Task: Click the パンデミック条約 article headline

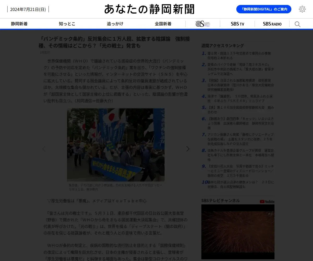Action: (x=115, y=42)
